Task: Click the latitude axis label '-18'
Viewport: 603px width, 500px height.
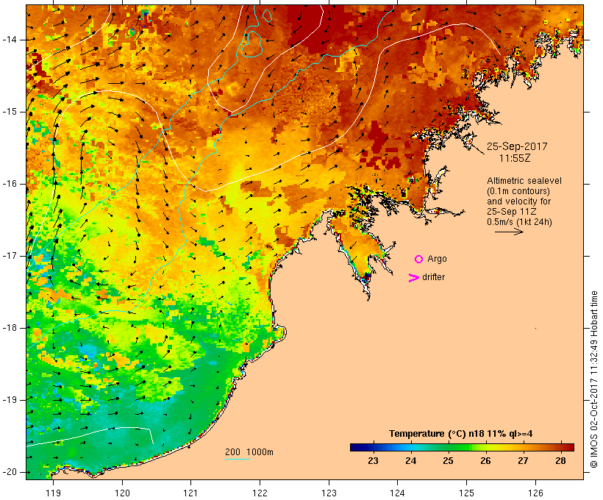Action: (10, 328)
